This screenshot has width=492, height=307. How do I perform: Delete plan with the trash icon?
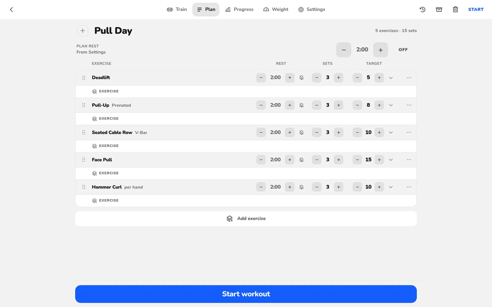point(455,10)
